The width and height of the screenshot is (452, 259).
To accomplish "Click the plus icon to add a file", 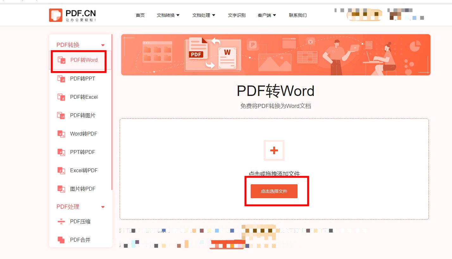I will [274, 150].
